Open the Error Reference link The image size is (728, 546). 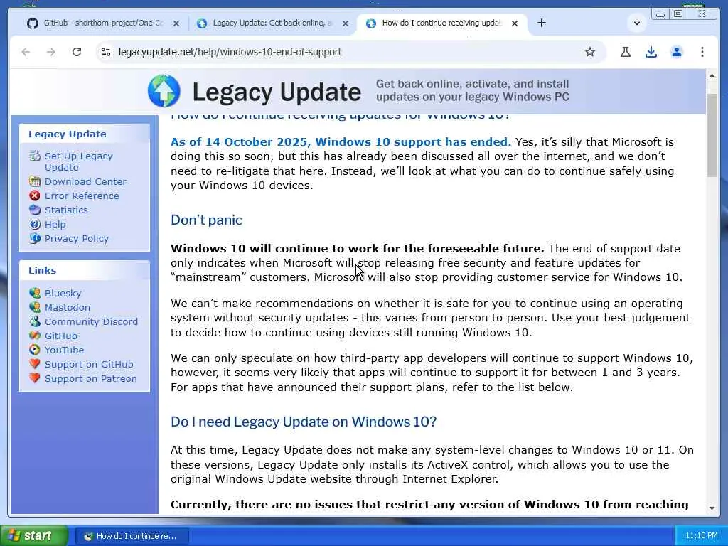pyautogui.click(x=82, y=196)
